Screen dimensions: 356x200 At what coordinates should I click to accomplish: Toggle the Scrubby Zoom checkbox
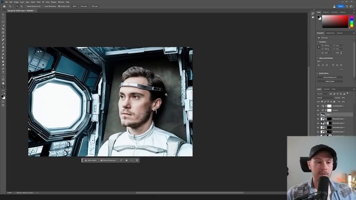coord(60,6)
